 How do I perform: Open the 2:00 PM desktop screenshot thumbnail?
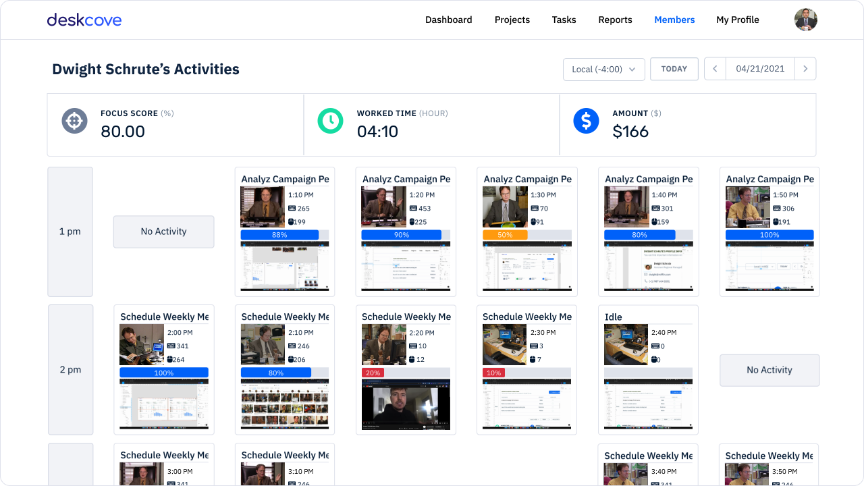point(164,404)
